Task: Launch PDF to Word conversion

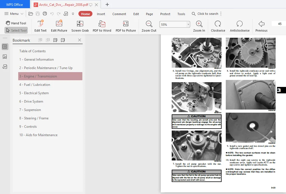Action: pyautogui.click(x=102, y=26)
